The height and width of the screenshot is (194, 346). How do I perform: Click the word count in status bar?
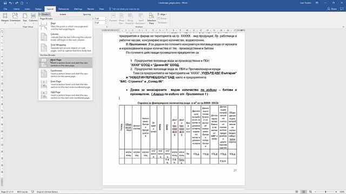pos(22,192)
